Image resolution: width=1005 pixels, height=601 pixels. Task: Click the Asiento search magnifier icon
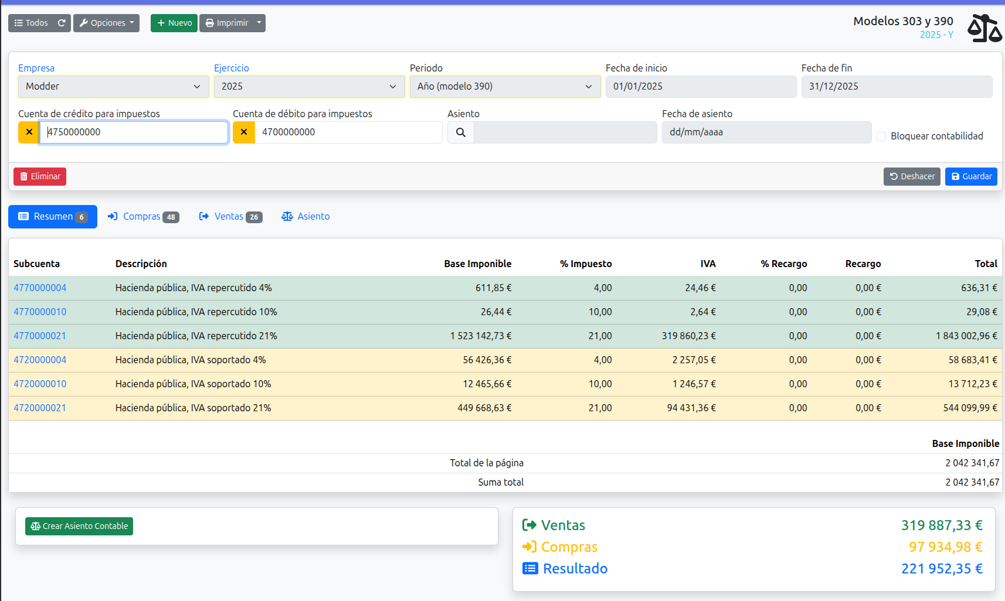point(461,132)
